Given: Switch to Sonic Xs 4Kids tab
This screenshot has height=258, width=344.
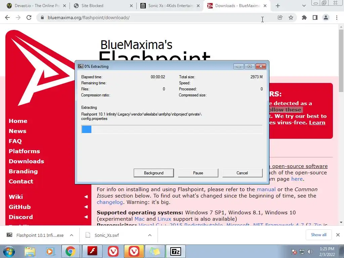Looking at the screenshot, I should [170, 6].
